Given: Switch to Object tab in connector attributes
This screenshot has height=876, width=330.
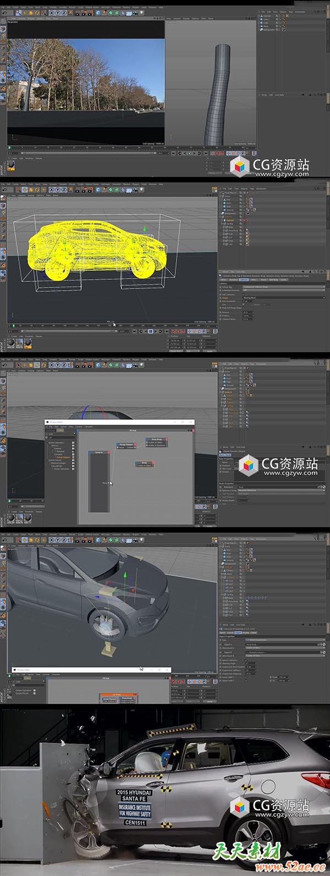Looking at the screenshot, I should coord(238,633).
